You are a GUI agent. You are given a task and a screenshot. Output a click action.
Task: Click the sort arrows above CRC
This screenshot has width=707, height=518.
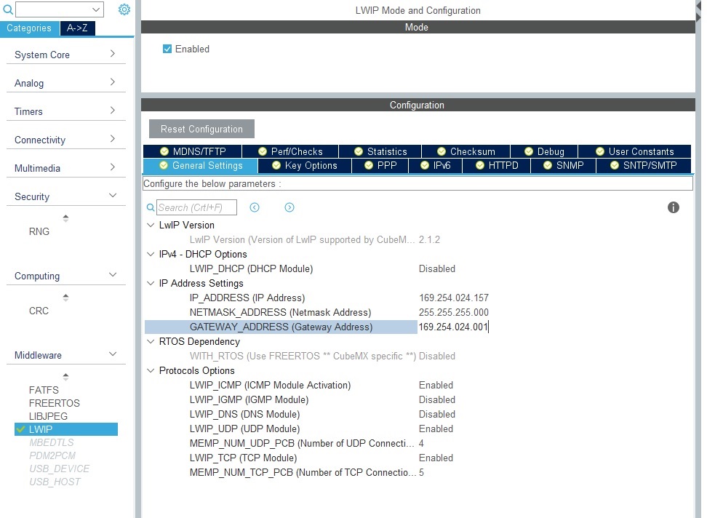66,298
